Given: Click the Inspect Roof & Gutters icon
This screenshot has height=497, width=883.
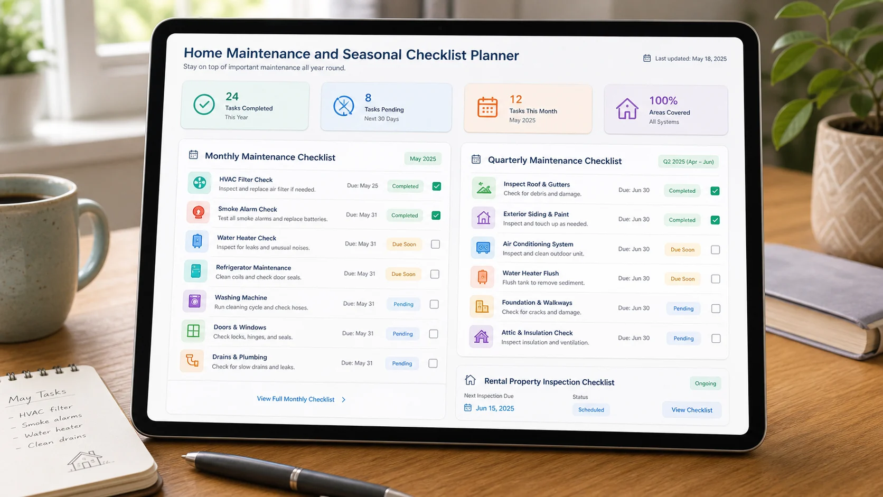Looking at the screenshot, I should [x=484, y=187].
